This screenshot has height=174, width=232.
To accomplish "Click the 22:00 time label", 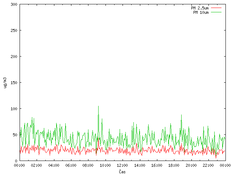I will (x=208, y=165).
